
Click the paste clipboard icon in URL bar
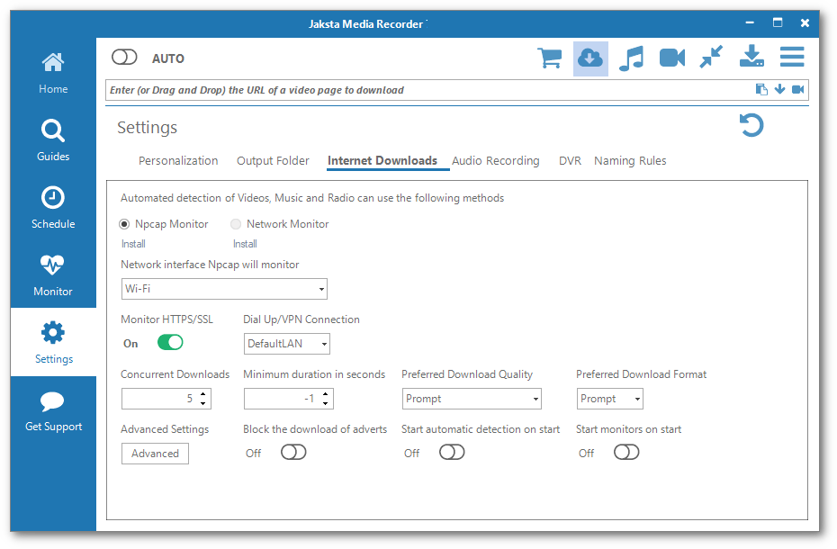pyautogui.click(x=761, y=89)
